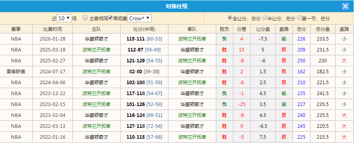Screen dimensions: 354x143
Task: Click point difference -25 on 2023-02-15 row
Action: 242,104
